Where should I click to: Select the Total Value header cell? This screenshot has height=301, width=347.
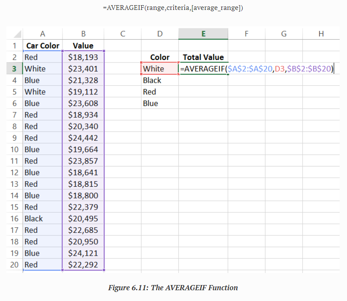[x=203, y=57]
